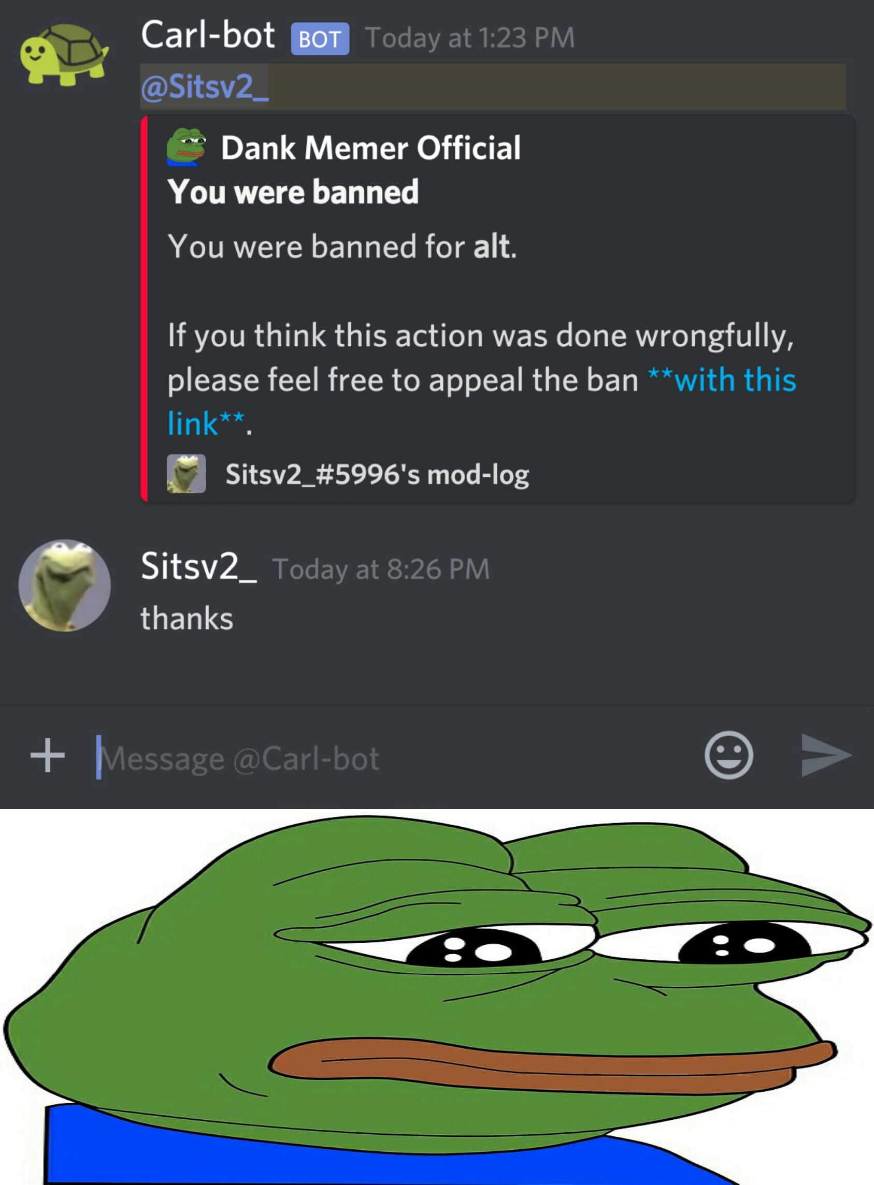Image resolution: width=874 pixels, height=1185 pixels.
Task: Click the Dank Memer Official pepe icon
Action: 186,147
